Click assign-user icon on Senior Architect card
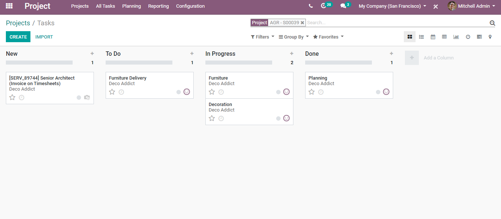This screenshot has height=219, width=501. [87, 98]
